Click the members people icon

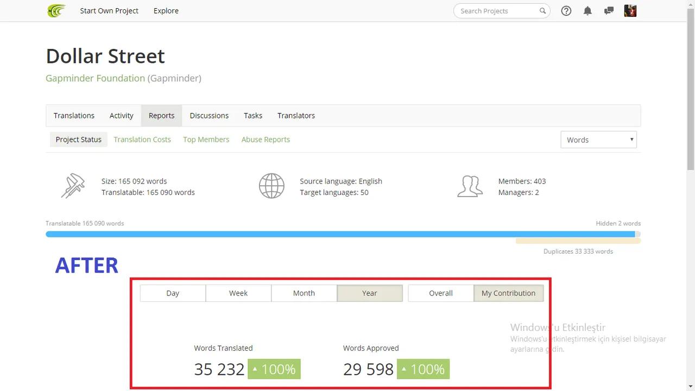coord(470,186)
